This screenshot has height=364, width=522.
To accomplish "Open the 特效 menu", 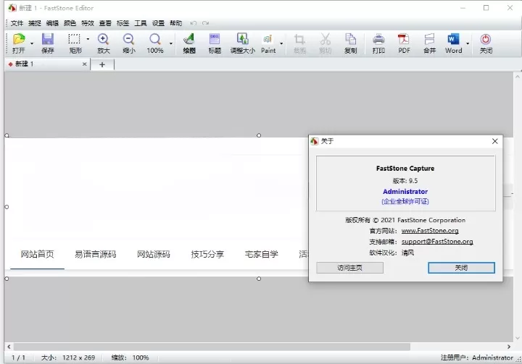I will pos(88,23).
